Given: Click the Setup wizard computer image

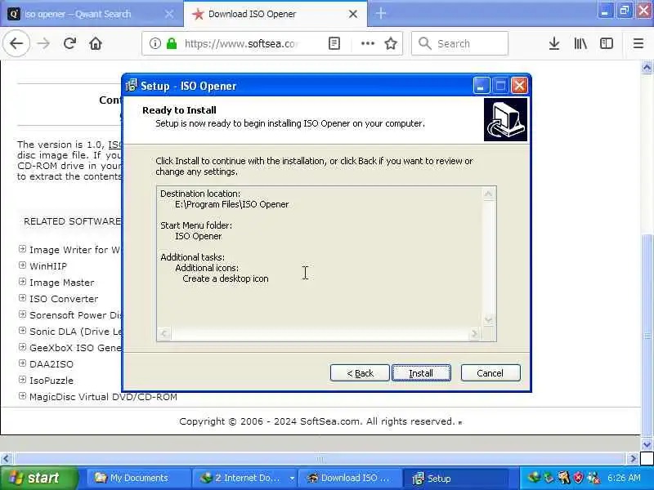Looking at the screenshot, I should point(505,119).
